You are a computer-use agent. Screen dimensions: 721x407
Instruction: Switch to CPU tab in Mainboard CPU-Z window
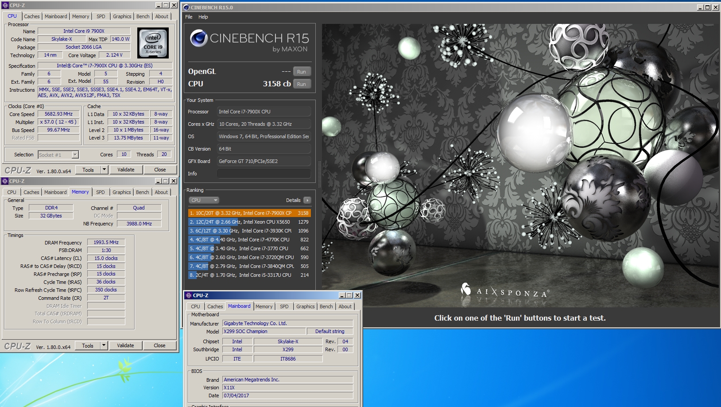click(x=196, y=306)
